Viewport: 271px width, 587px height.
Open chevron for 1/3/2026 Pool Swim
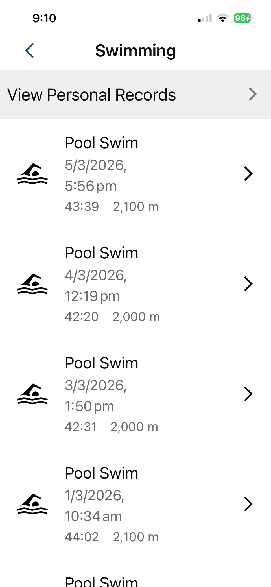248,504
